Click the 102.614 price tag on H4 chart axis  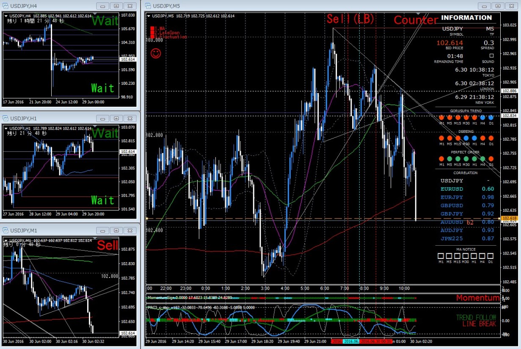[x=128, y=60]
